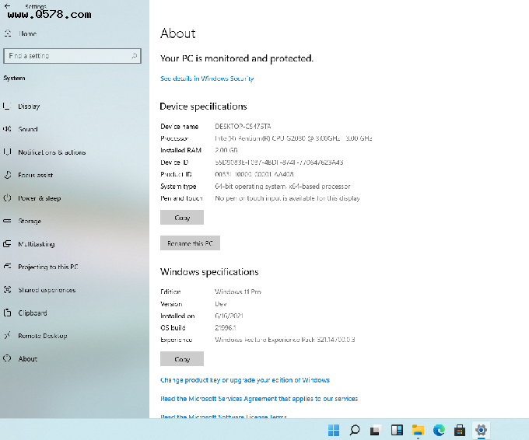Image resolution: width=529 pixels, height=440 pixels.
Task: Launch Microsoft Edge from taskbar
Action: [439, 430]
